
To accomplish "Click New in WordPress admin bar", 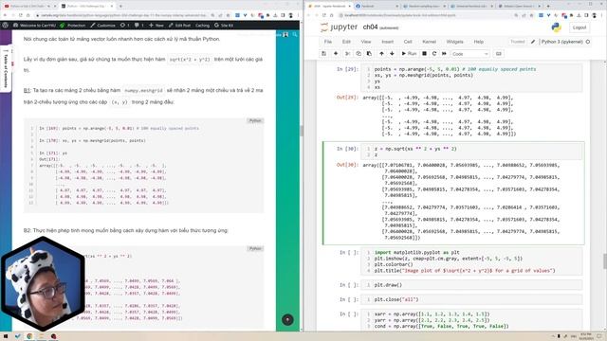I will [156, 26].
